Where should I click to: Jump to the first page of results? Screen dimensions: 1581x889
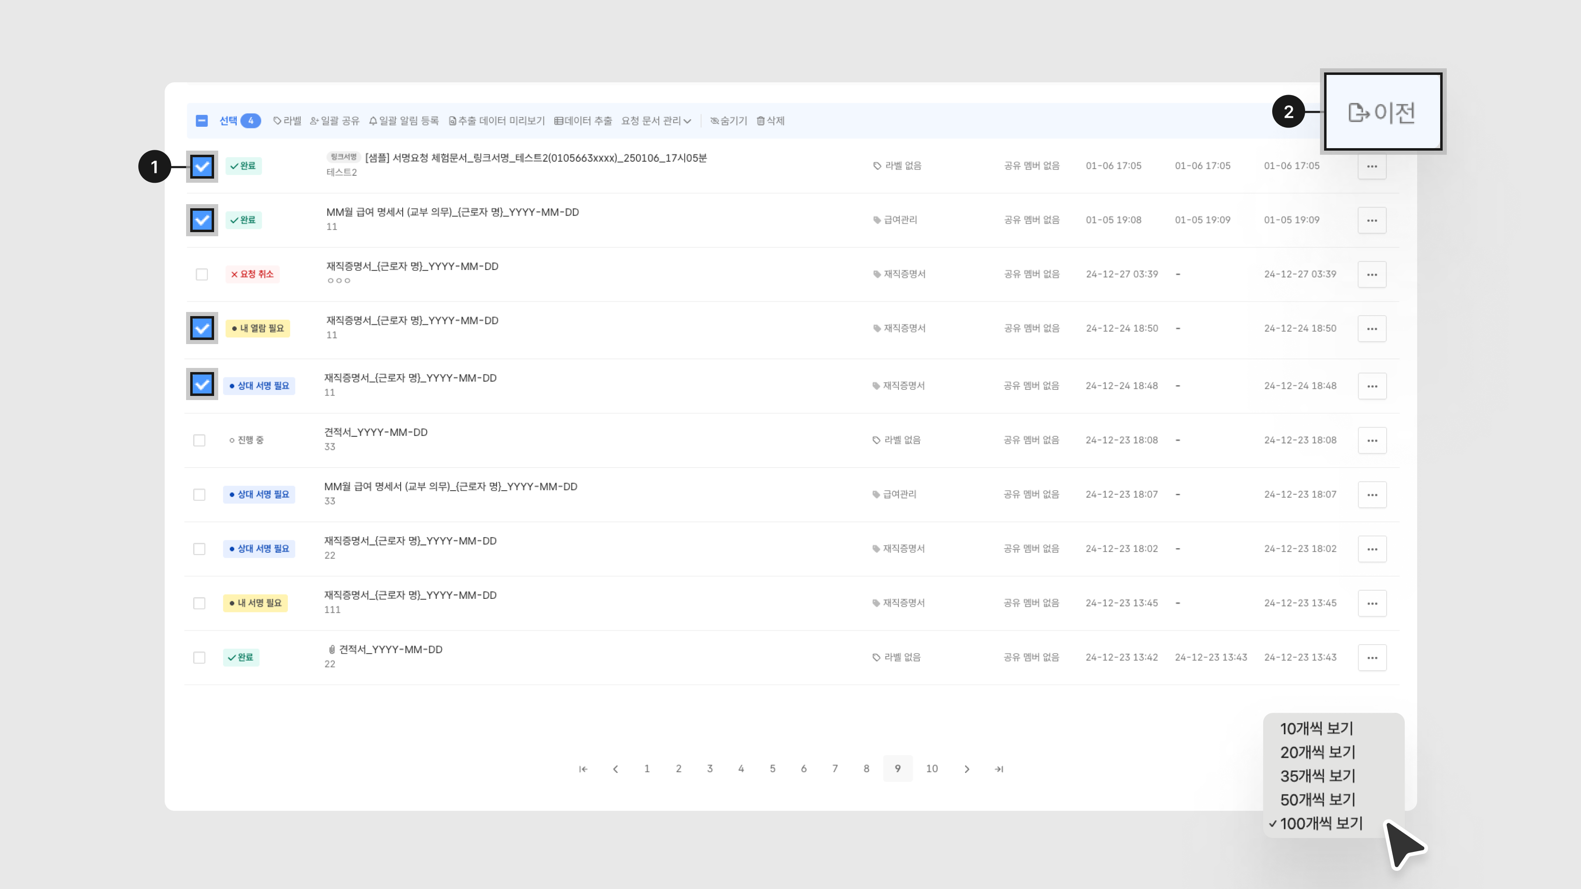pos(583,769)
